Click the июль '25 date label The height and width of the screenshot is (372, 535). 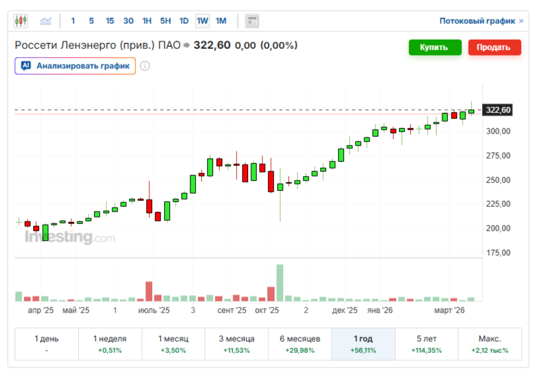coord(154,311)
